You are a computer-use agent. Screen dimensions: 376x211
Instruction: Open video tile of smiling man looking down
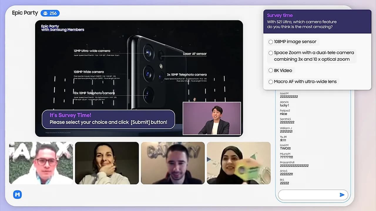[x=173, y=163]
